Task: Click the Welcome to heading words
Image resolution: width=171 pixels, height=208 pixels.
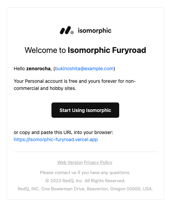Action: 45,50
